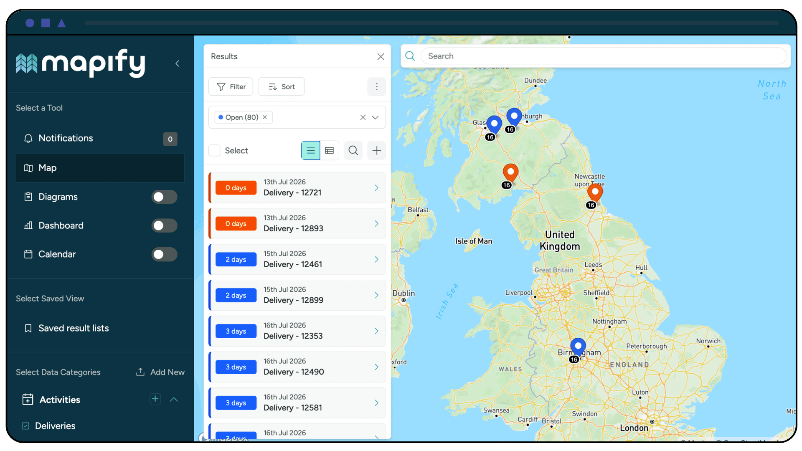Open the Filter options
The height and width of the screenshot is (451, 802).
(x=231, y=86)
